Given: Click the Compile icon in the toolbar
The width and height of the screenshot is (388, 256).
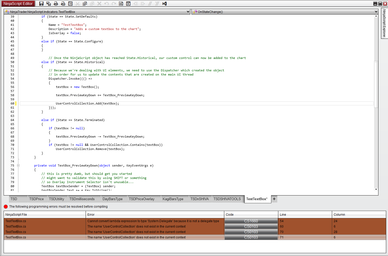Looking at the screenshot, I should [128, 4].
